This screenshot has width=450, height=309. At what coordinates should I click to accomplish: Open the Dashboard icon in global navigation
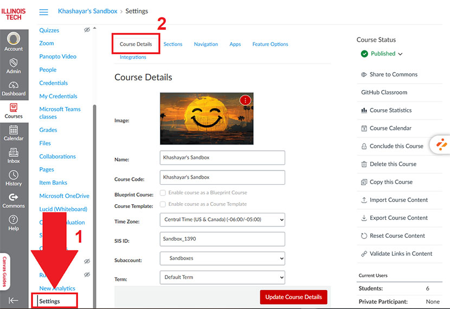(14, 85)
